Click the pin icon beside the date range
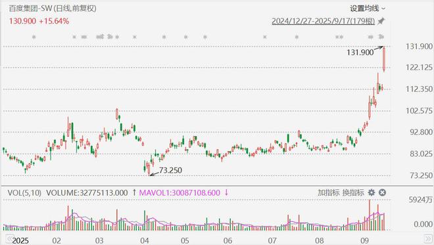 (x=381, y=21)
